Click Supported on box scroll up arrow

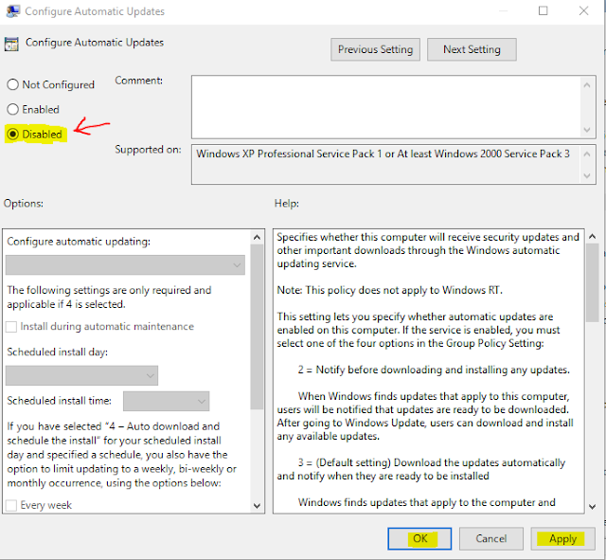(x=587, y=154)
